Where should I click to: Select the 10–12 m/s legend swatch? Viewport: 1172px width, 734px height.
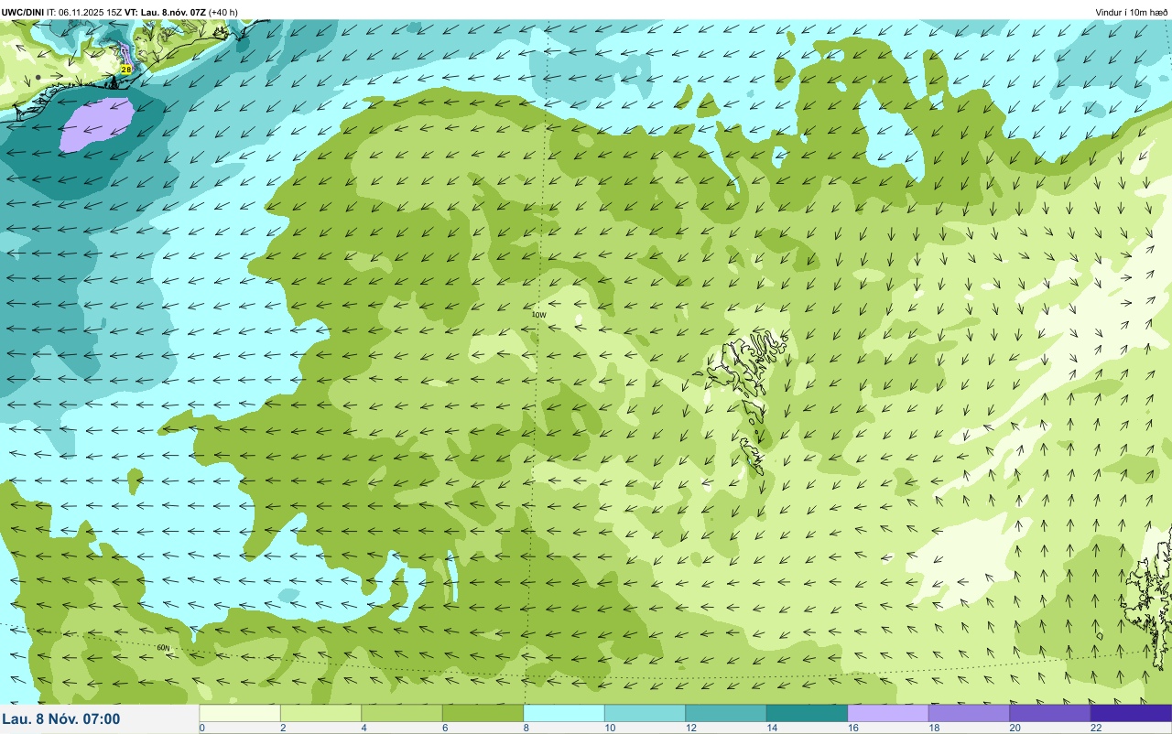pos(645,713)
